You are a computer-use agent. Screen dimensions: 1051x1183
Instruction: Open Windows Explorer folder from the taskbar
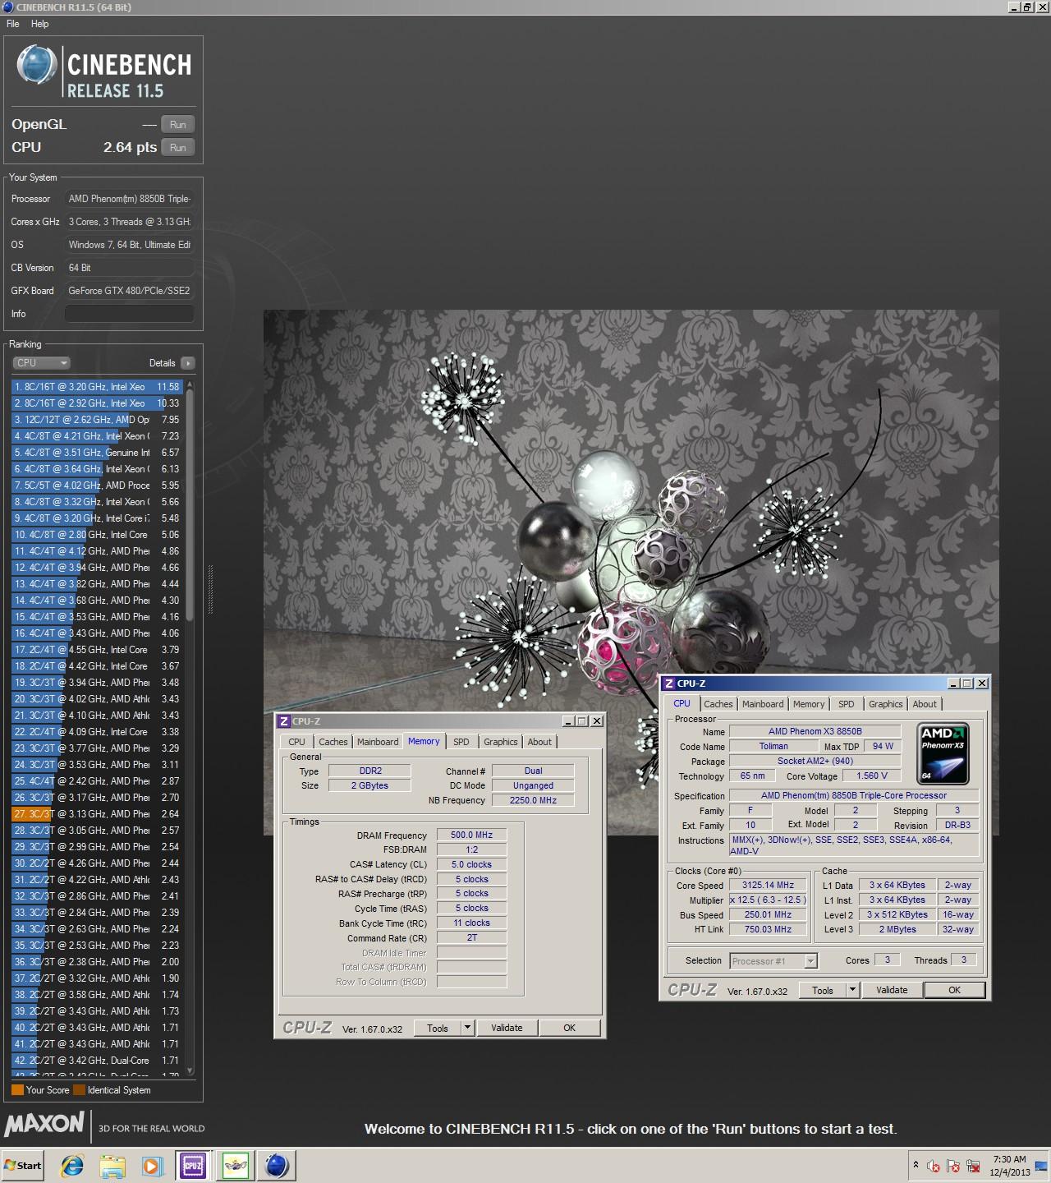pos(112,1165)
